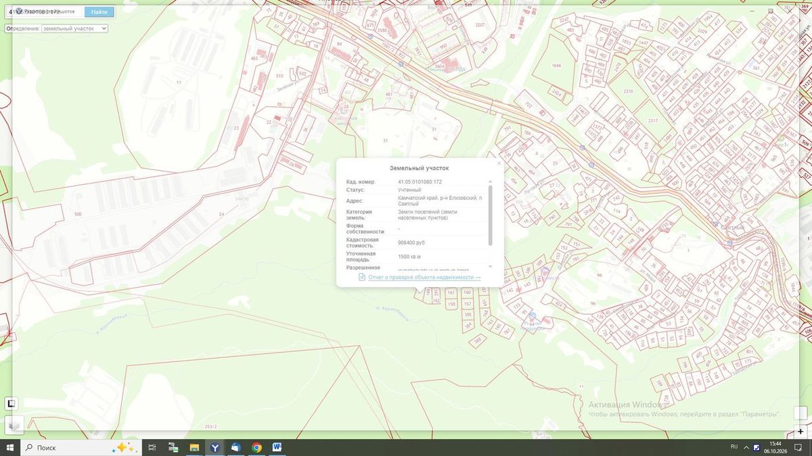Screen dimensions: 812x456
Task: Focus the cadastral number search field
Action: 45,11
